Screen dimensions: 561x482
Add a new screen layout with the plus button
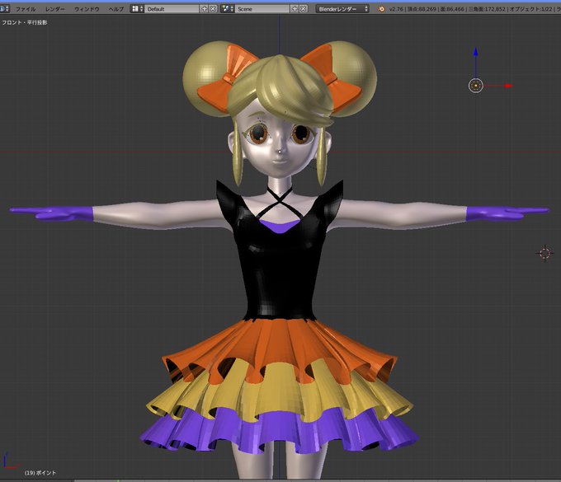(x=205, y=8)
